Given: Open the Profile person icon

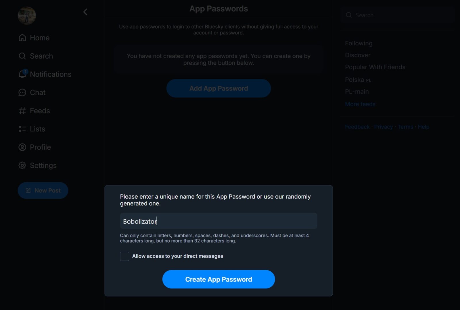Looking at the screenshot, I should tap(22, 147).
